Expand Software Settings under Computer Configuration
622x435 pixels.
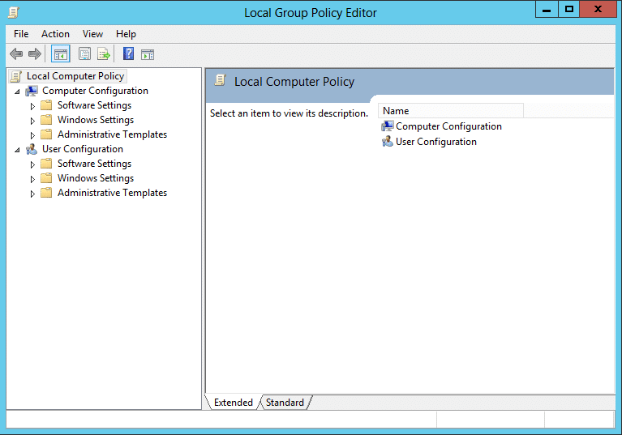tap(32, 106)
